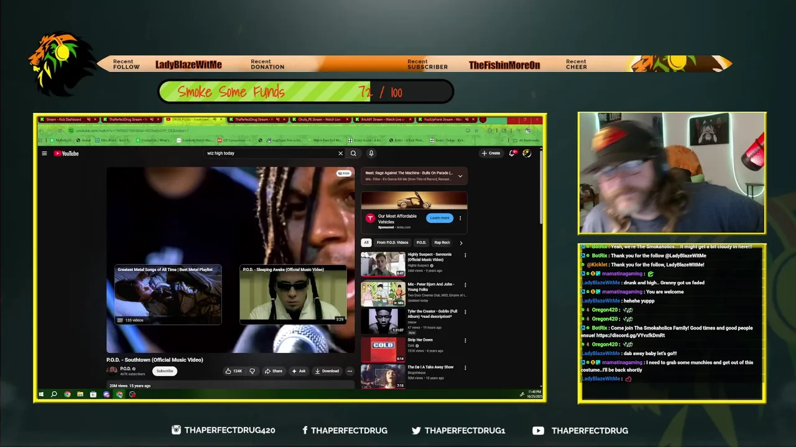This screenshot has width=796, height=447.
Task: Go to YouTube home via logo
Action: (67, 153)
